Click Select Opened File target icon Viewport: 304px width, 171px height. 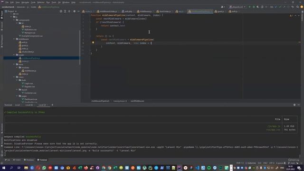[x=61, y=11]
